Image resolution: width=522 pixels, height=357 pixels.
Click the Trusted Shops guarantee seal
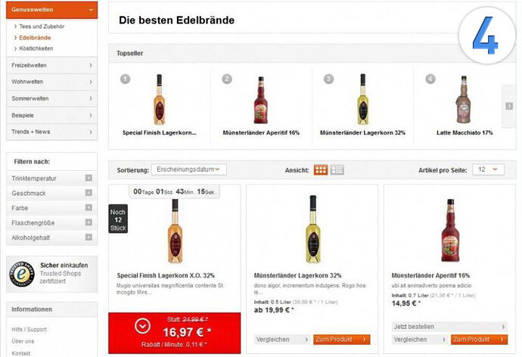(x=22, y=274)
